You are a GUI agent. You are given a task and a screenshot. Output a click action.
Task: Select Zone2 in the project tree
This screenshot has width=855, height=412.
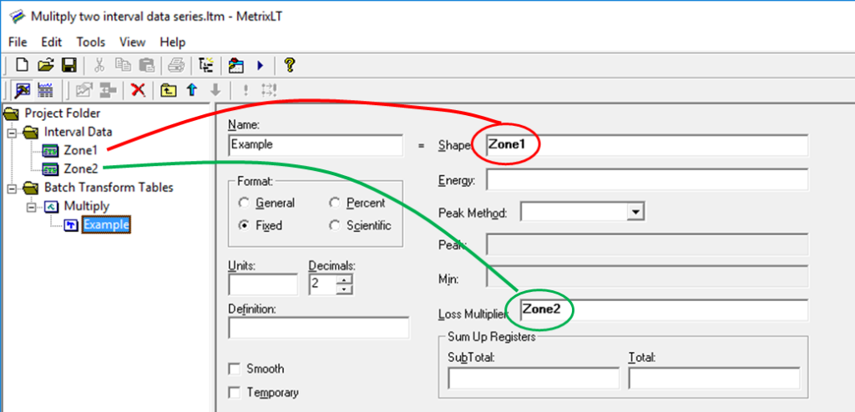pyautogui.click(x=80, y=169)
